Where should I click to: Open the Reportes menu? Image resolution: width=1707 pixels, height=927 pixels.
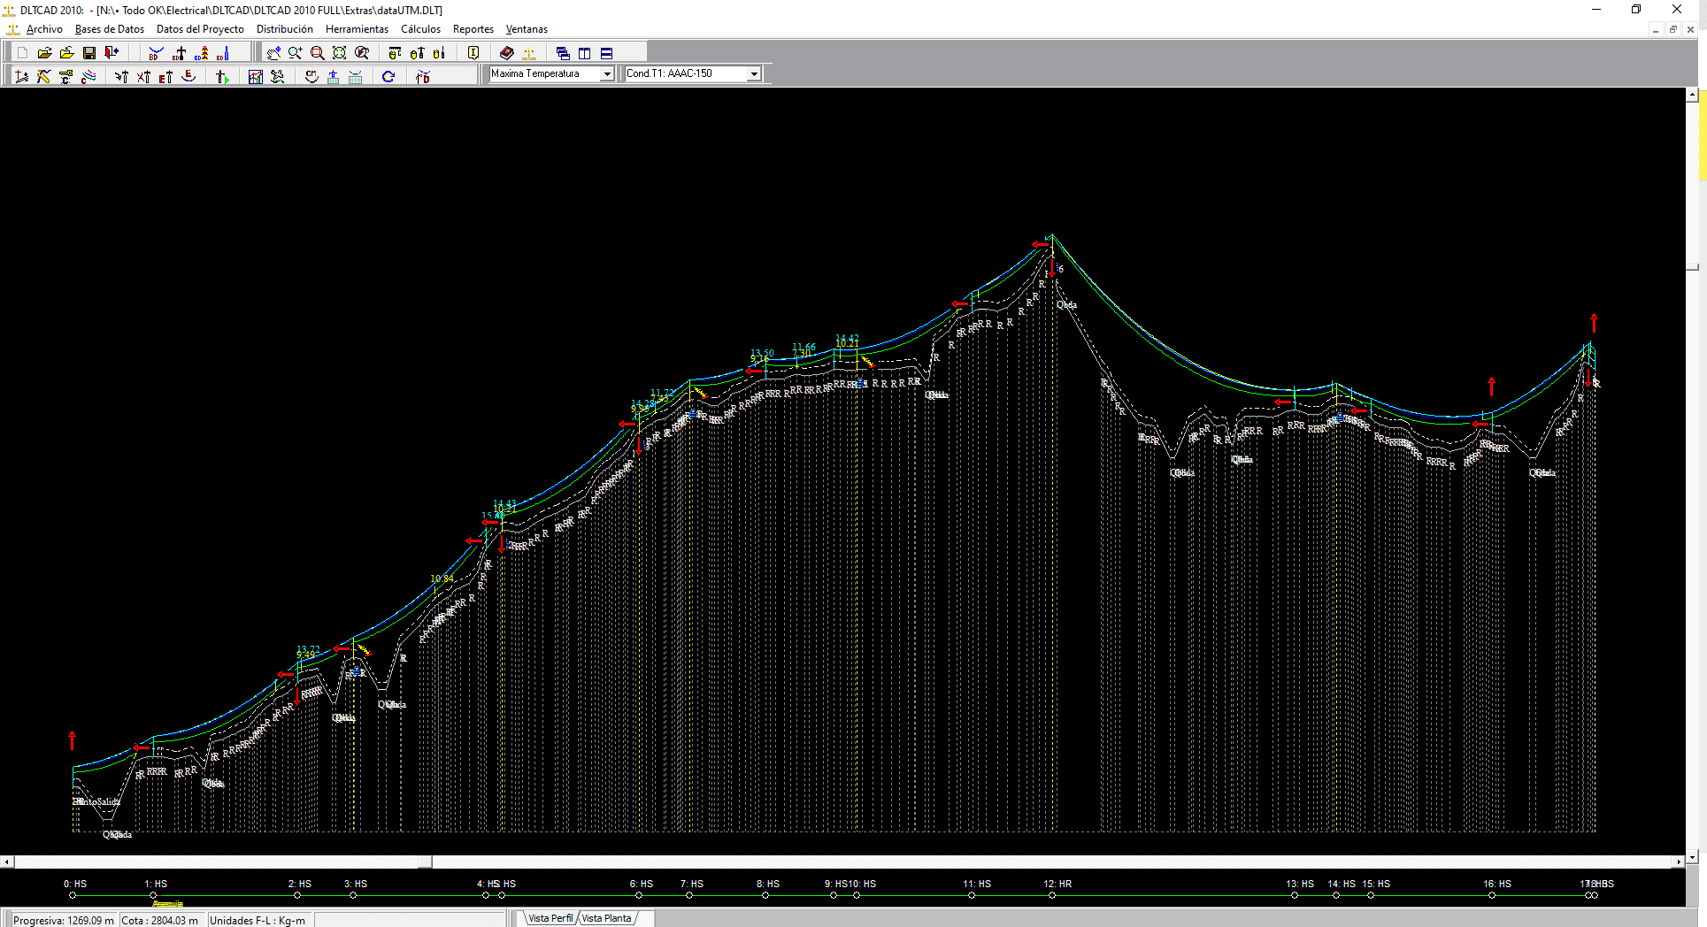[x=473, y=29]
